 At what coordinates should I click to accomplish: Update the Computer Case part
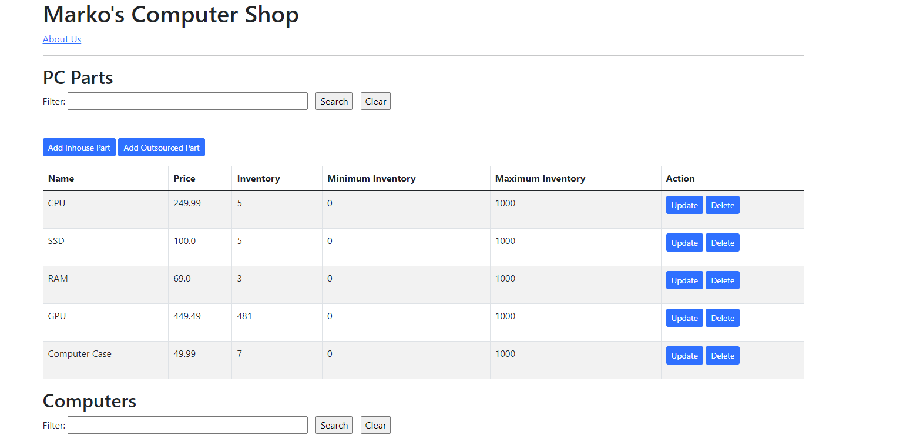pyautogui.click(x=684, y=355)
